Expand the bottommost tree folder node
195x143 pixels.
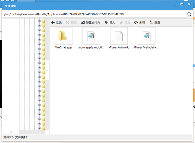coord(39,128)
